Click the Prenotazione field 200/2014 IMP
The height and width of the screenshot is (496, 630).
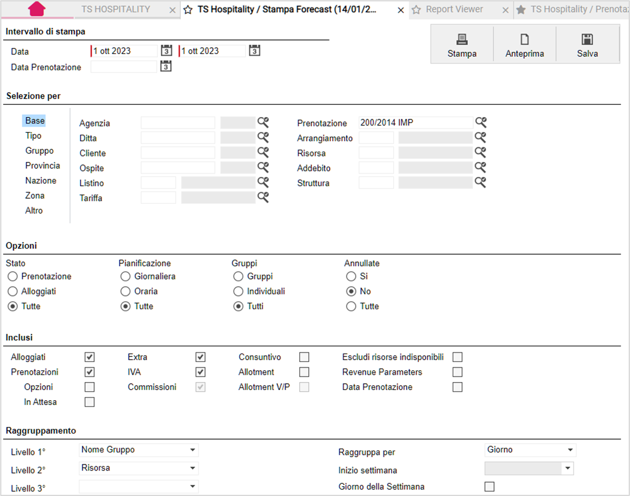[415, 122]
